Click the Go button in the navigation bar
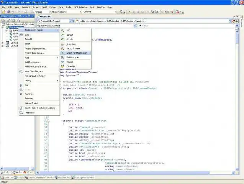 click(235, 21)
